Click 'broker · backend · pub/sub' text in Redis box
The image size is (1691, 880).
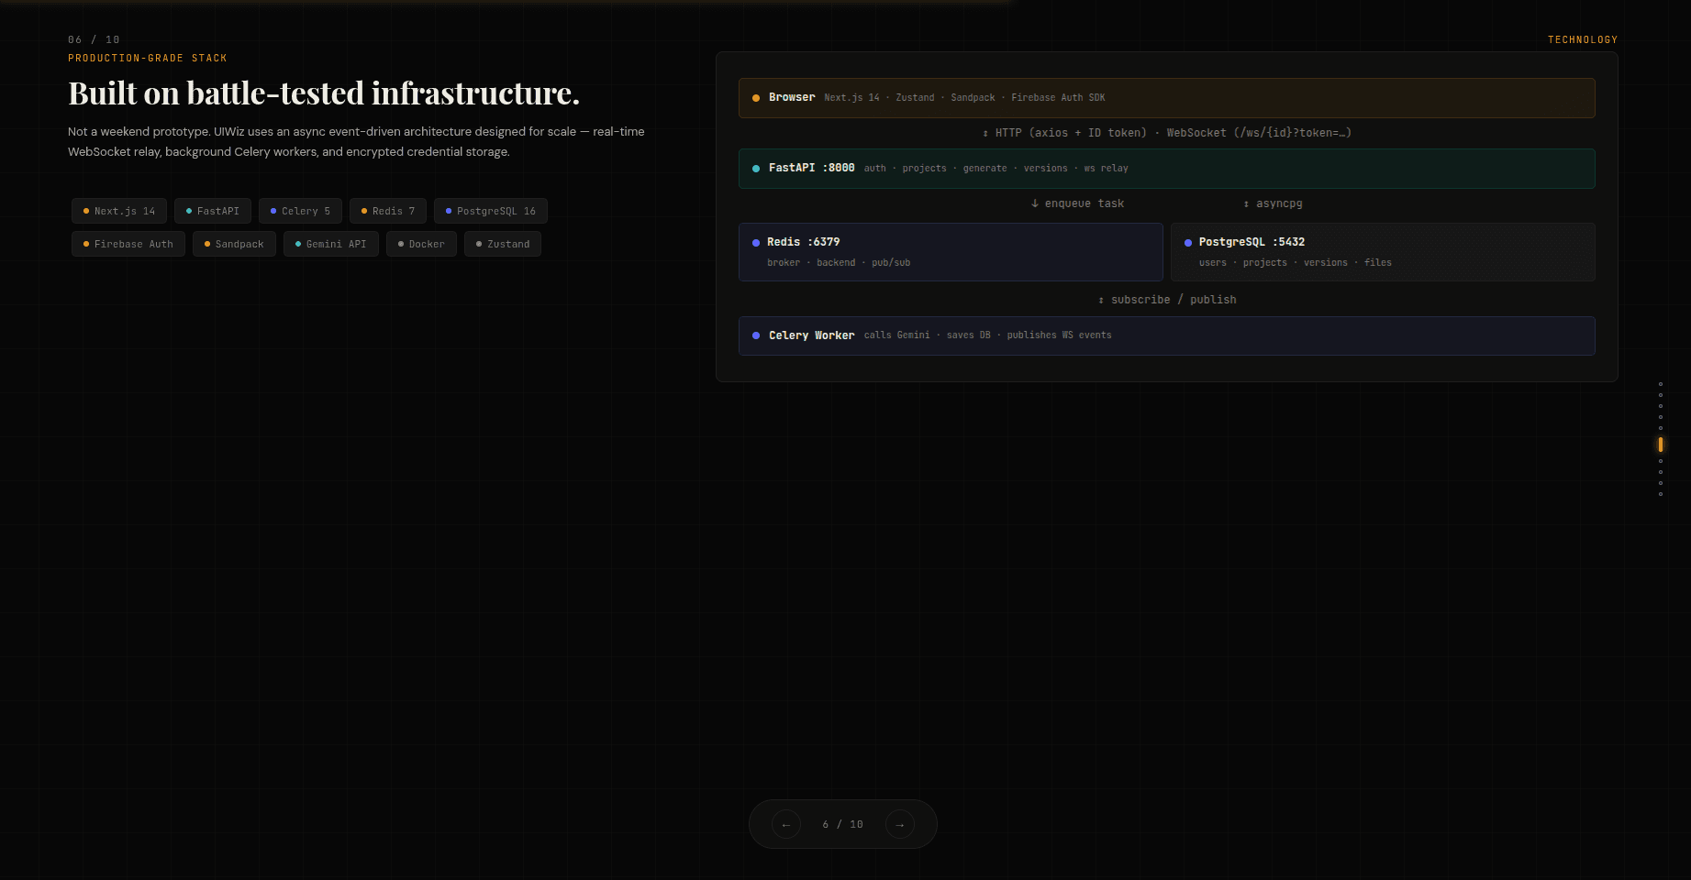pos(839,262)
